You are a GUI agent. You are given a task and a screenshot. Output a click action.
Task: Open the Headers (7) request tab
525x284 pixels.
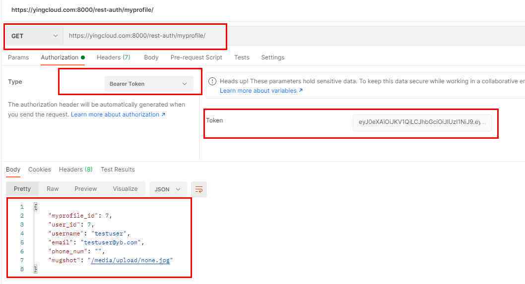click(x=114, y=57)
